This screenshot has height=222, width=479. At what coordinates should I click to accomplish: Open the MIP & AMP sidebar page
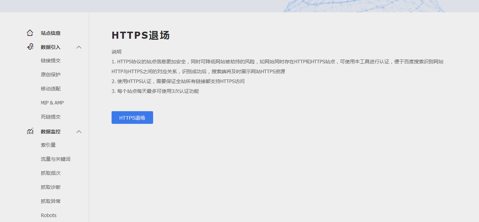point(52,103)
